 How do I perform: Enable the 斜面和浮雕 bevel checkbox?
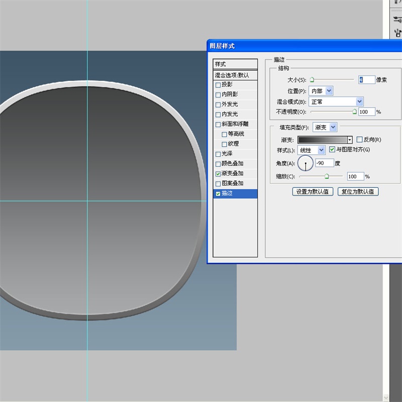pos(218,125)
